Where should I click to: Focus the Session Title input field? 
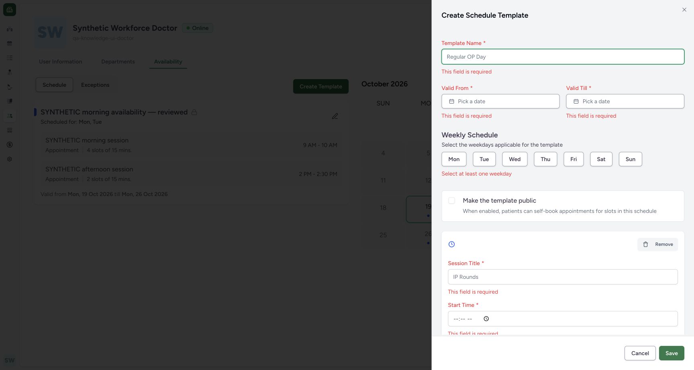[563, 277]
